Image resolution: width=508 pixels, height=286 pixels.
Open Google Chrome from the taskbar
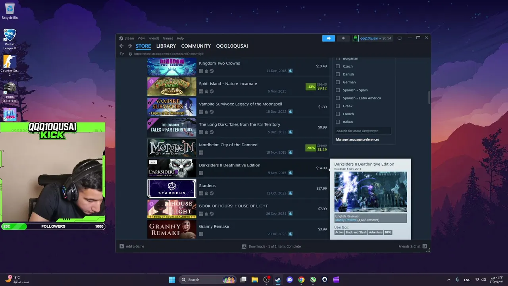point(301,280)
